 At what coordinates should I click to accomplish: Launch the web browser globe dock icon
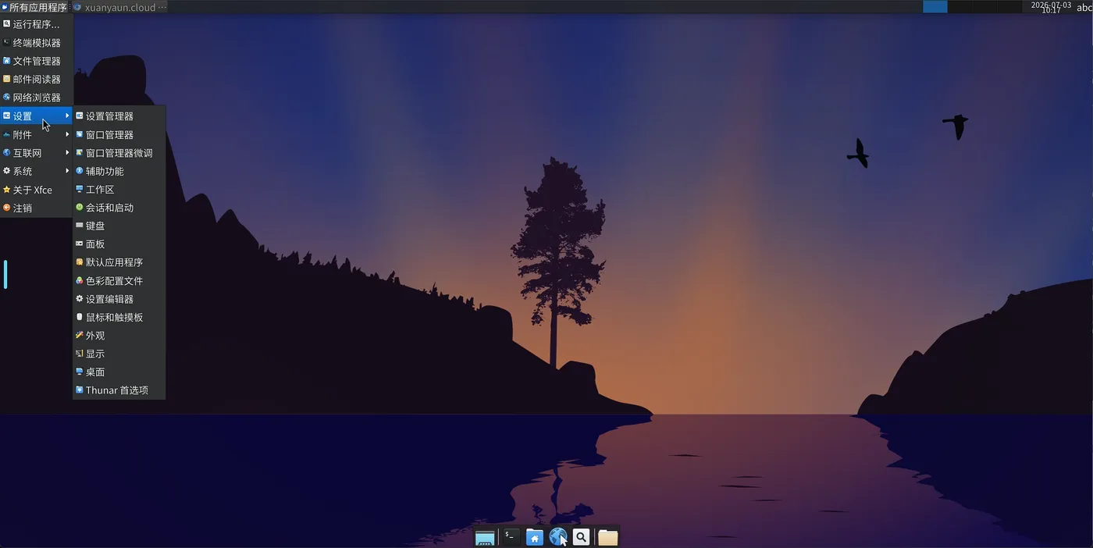(x=557, y=537)
